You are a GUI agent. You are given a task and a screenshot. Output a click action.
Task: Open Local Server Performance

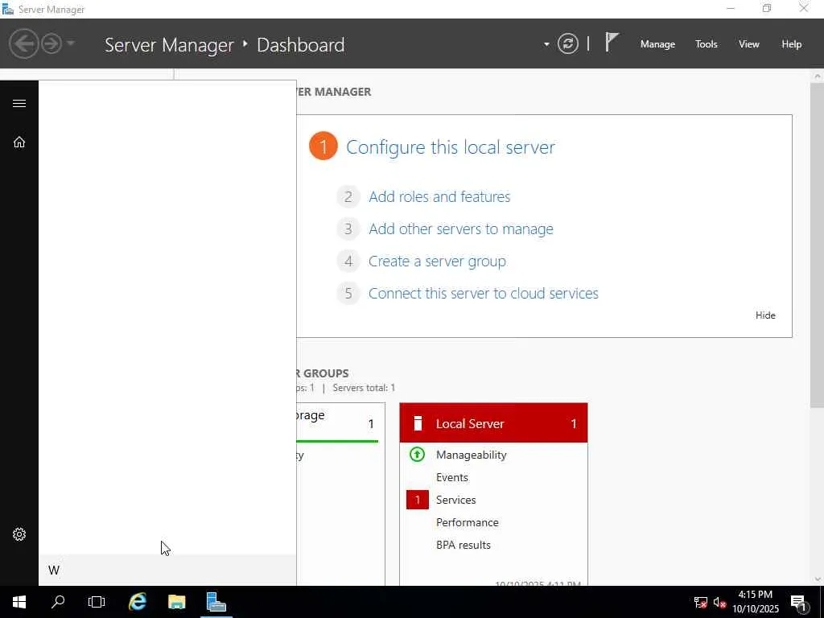(x=468, y=522)
